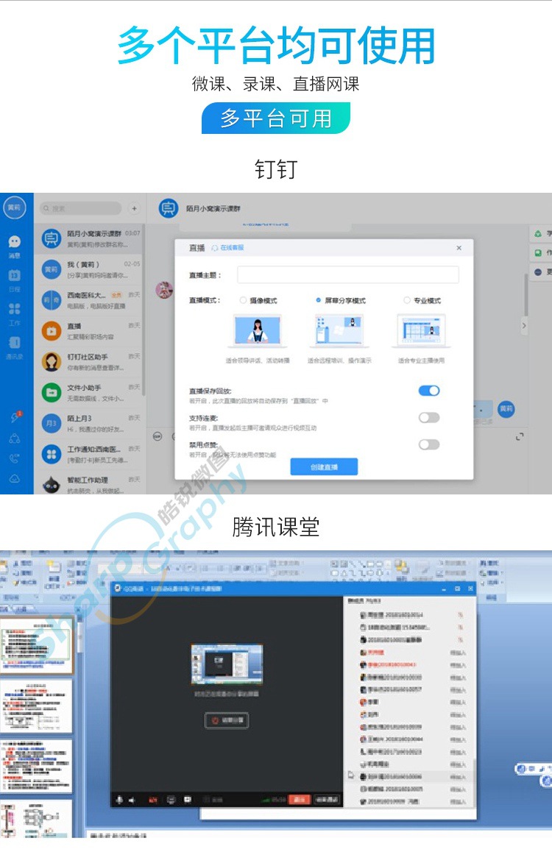Click the 专业模式 preview illustration

click(x=421, y=330)
